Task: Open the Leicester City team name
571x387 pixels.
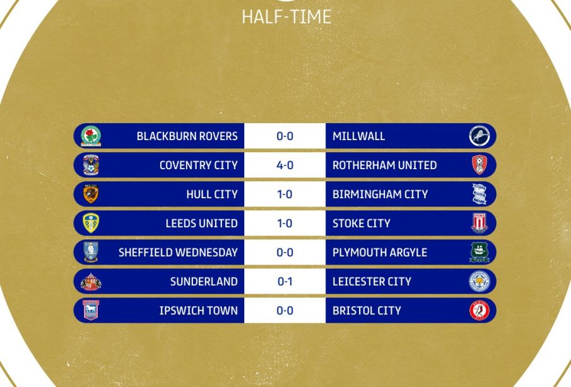Action: (x=372, y=282)
